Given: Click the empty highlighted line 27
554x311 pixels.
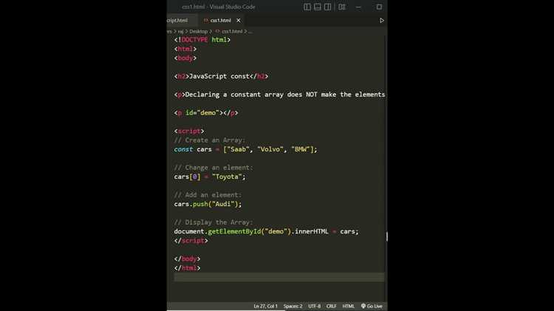Looking at the screenshot, I should 279,278.
